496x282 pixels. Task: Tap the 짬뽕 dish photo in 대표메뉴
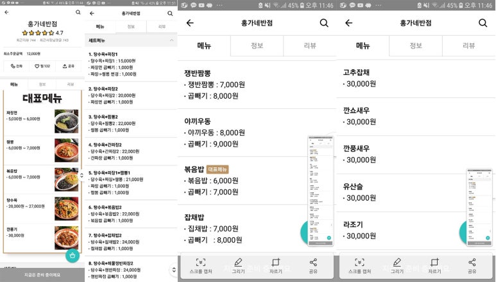coord(67,151)
